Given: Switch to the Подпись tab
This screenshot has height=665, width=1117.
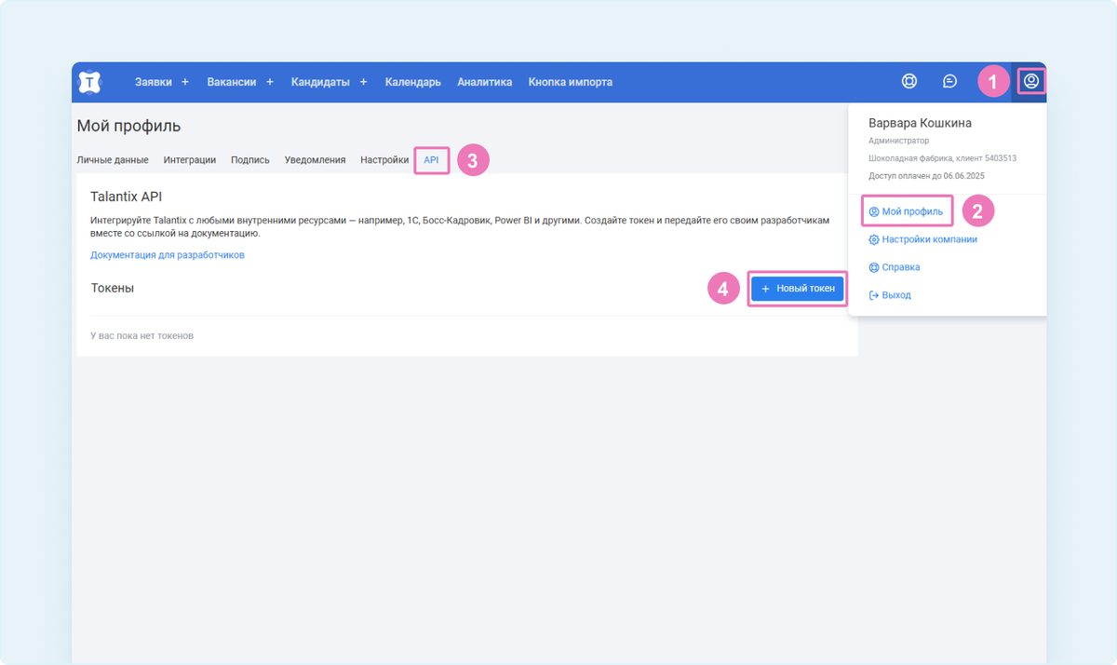Looking at the screenshot, I should coord(250,160).
